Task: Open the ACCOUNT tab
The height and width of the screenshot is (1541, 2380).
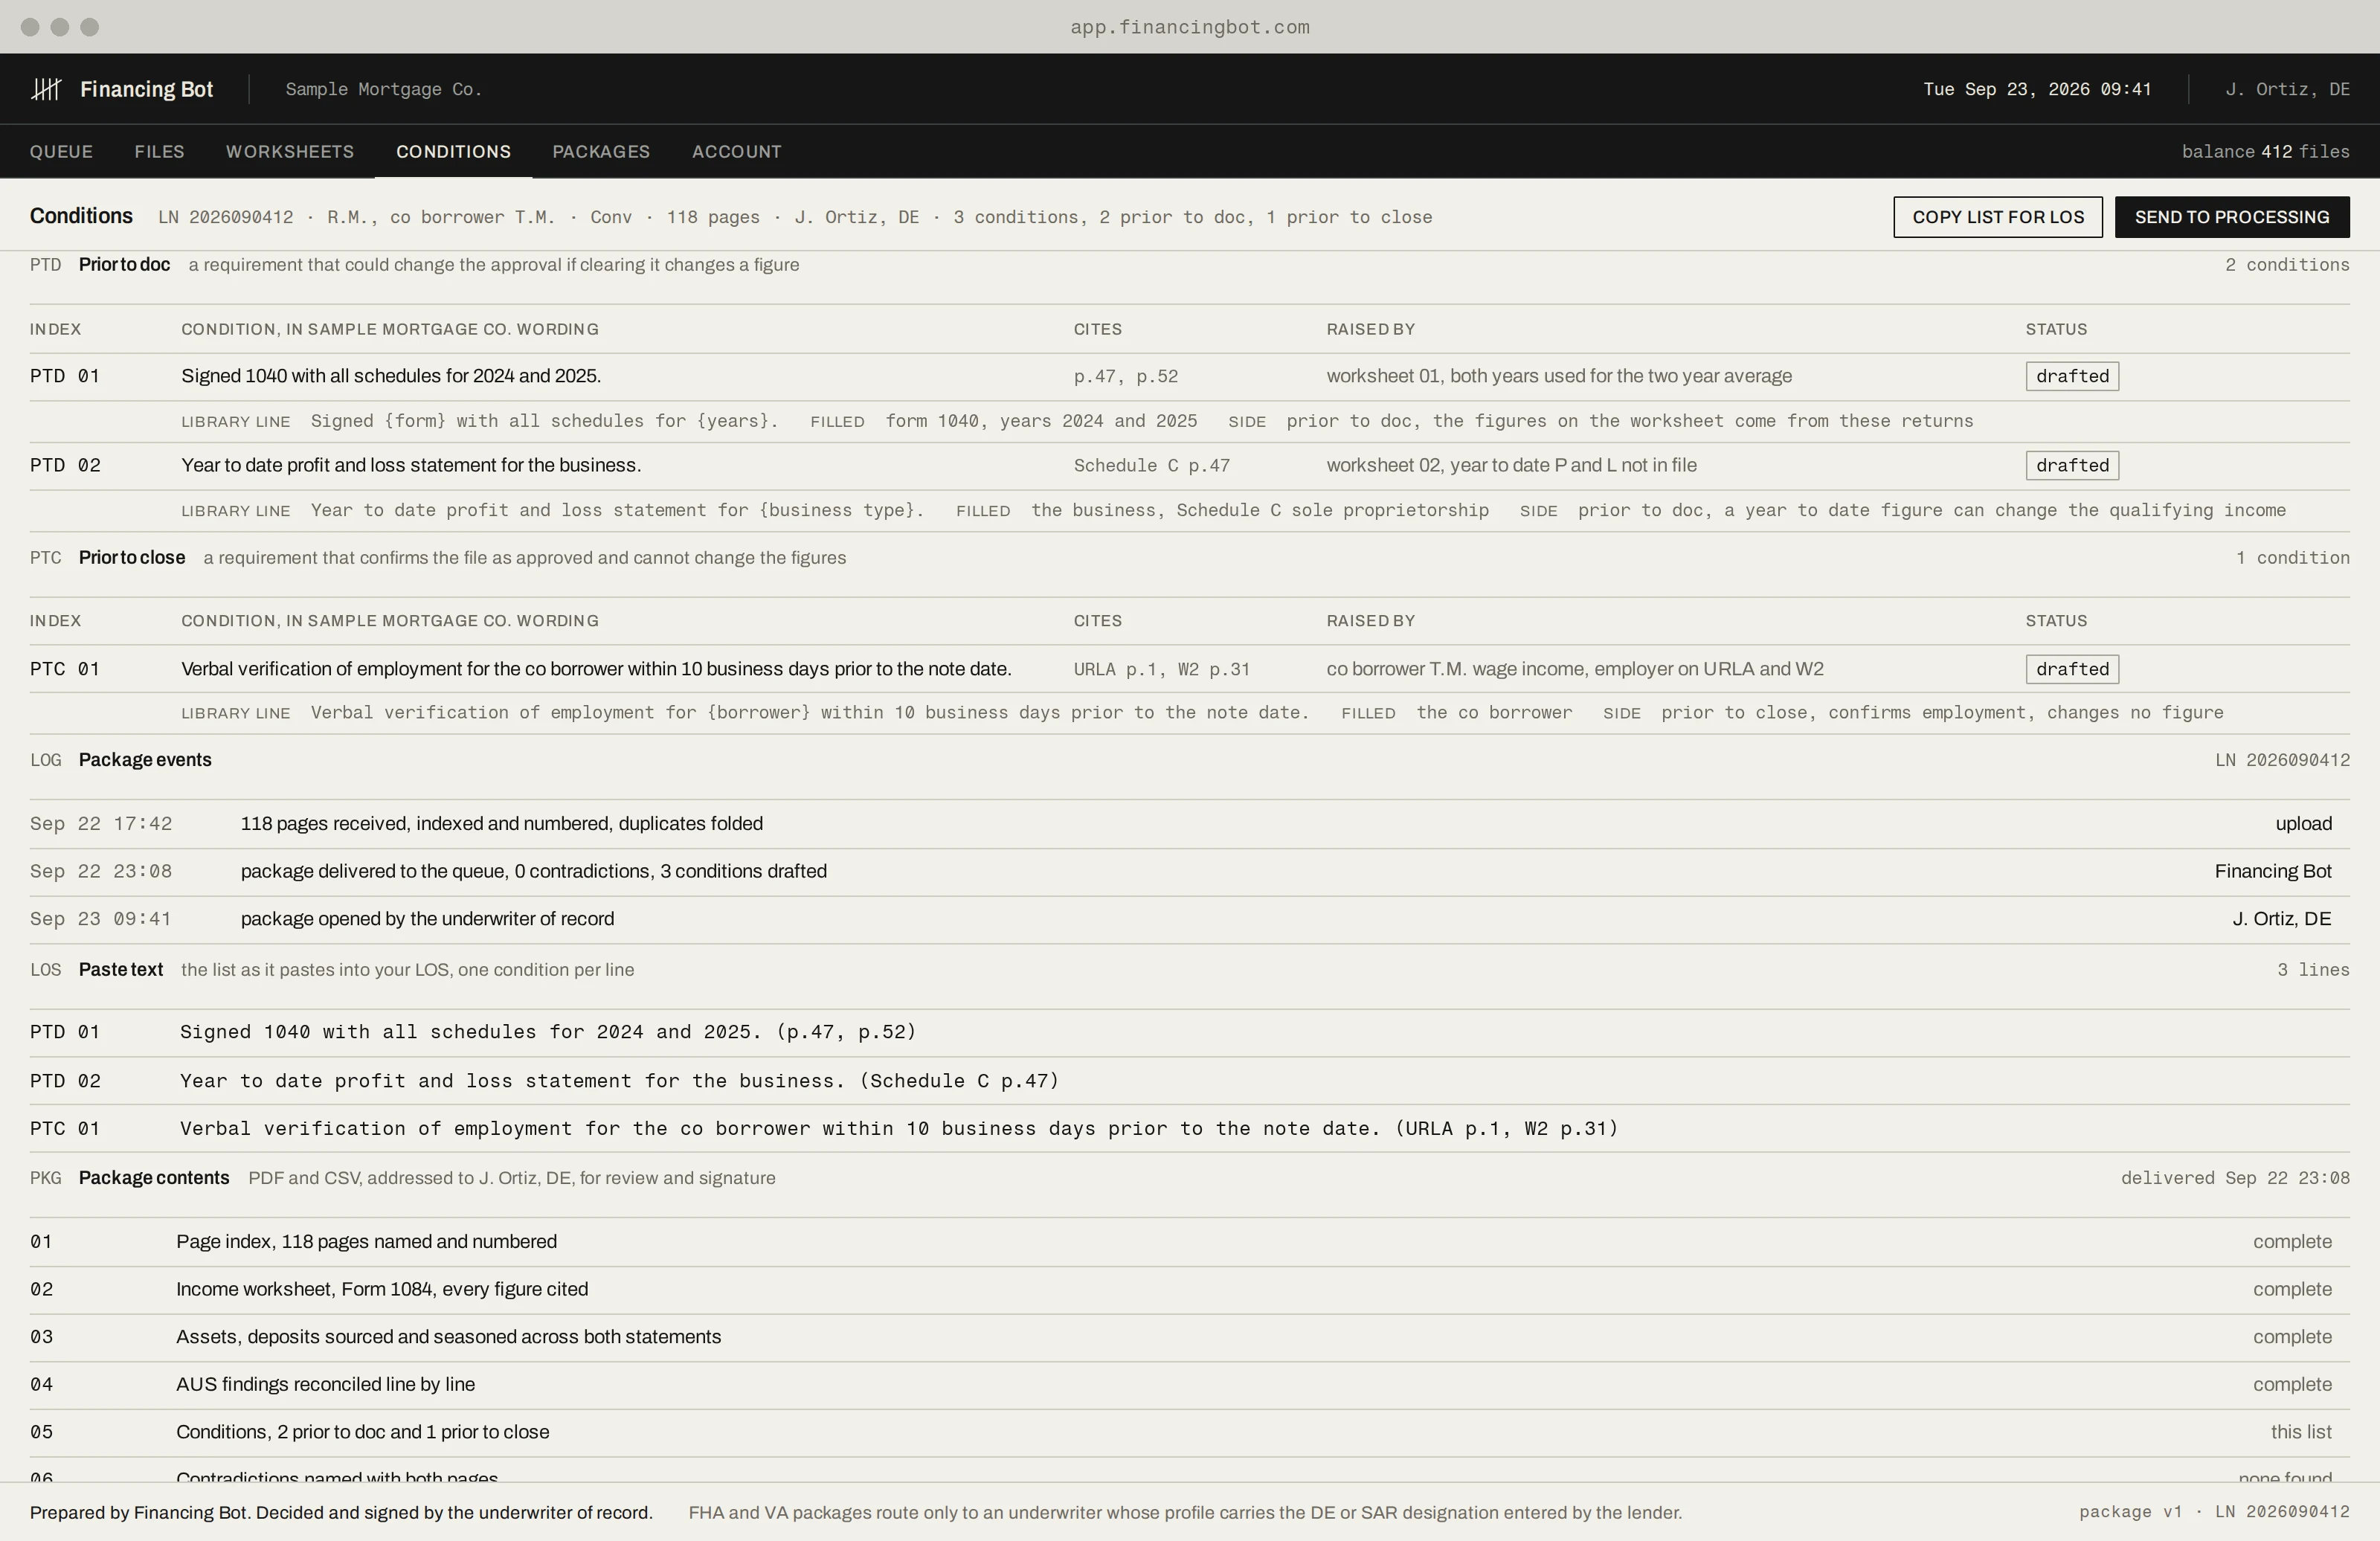Action: point(737,151)
